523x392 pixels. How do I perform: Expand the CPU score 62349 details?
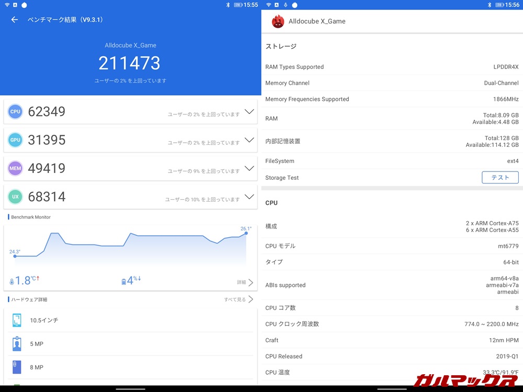249,111
